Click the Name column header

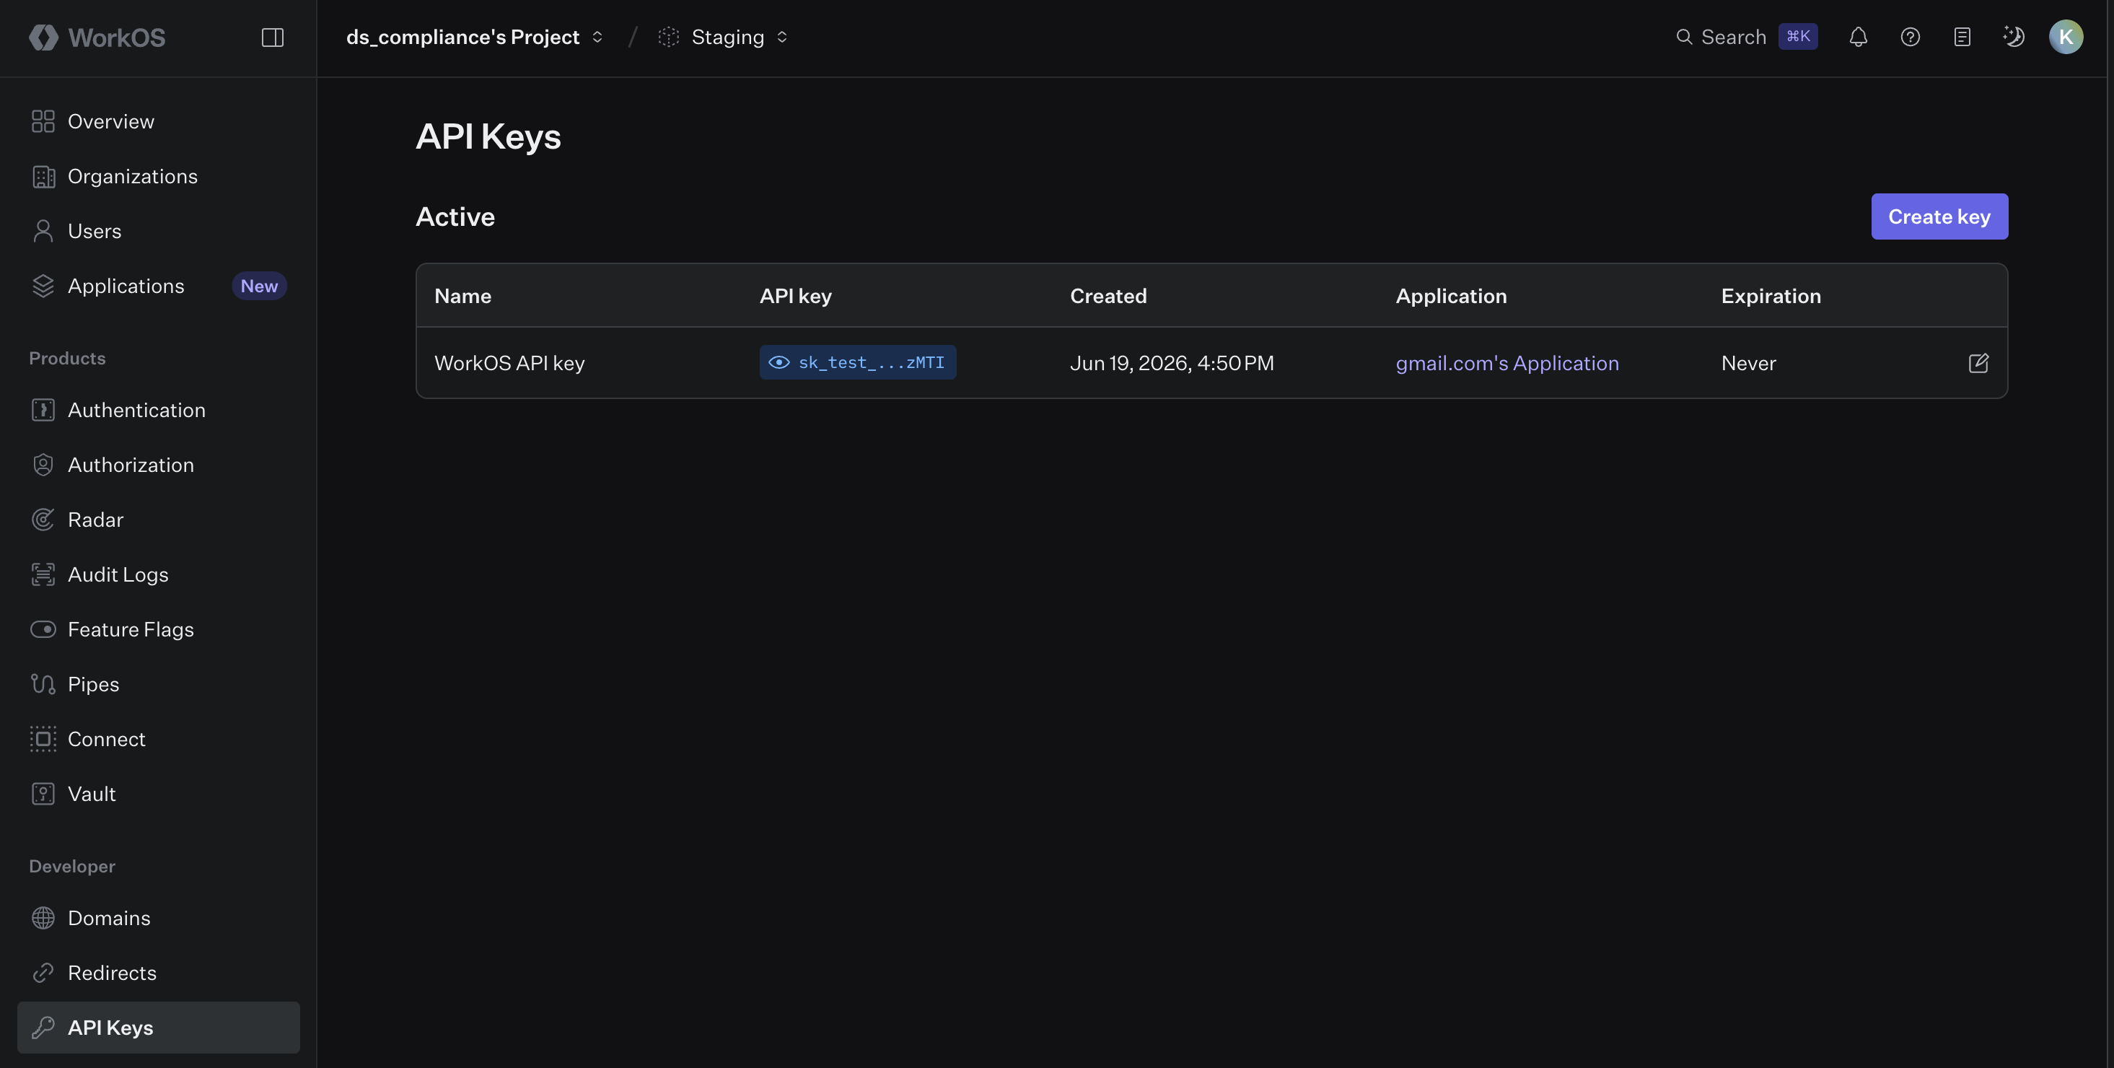tap(463, 296)
